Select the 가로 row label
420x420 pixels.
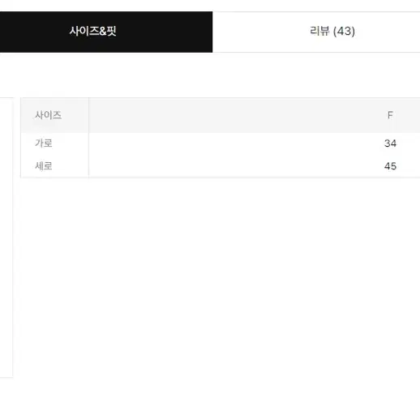pos(44,143)
